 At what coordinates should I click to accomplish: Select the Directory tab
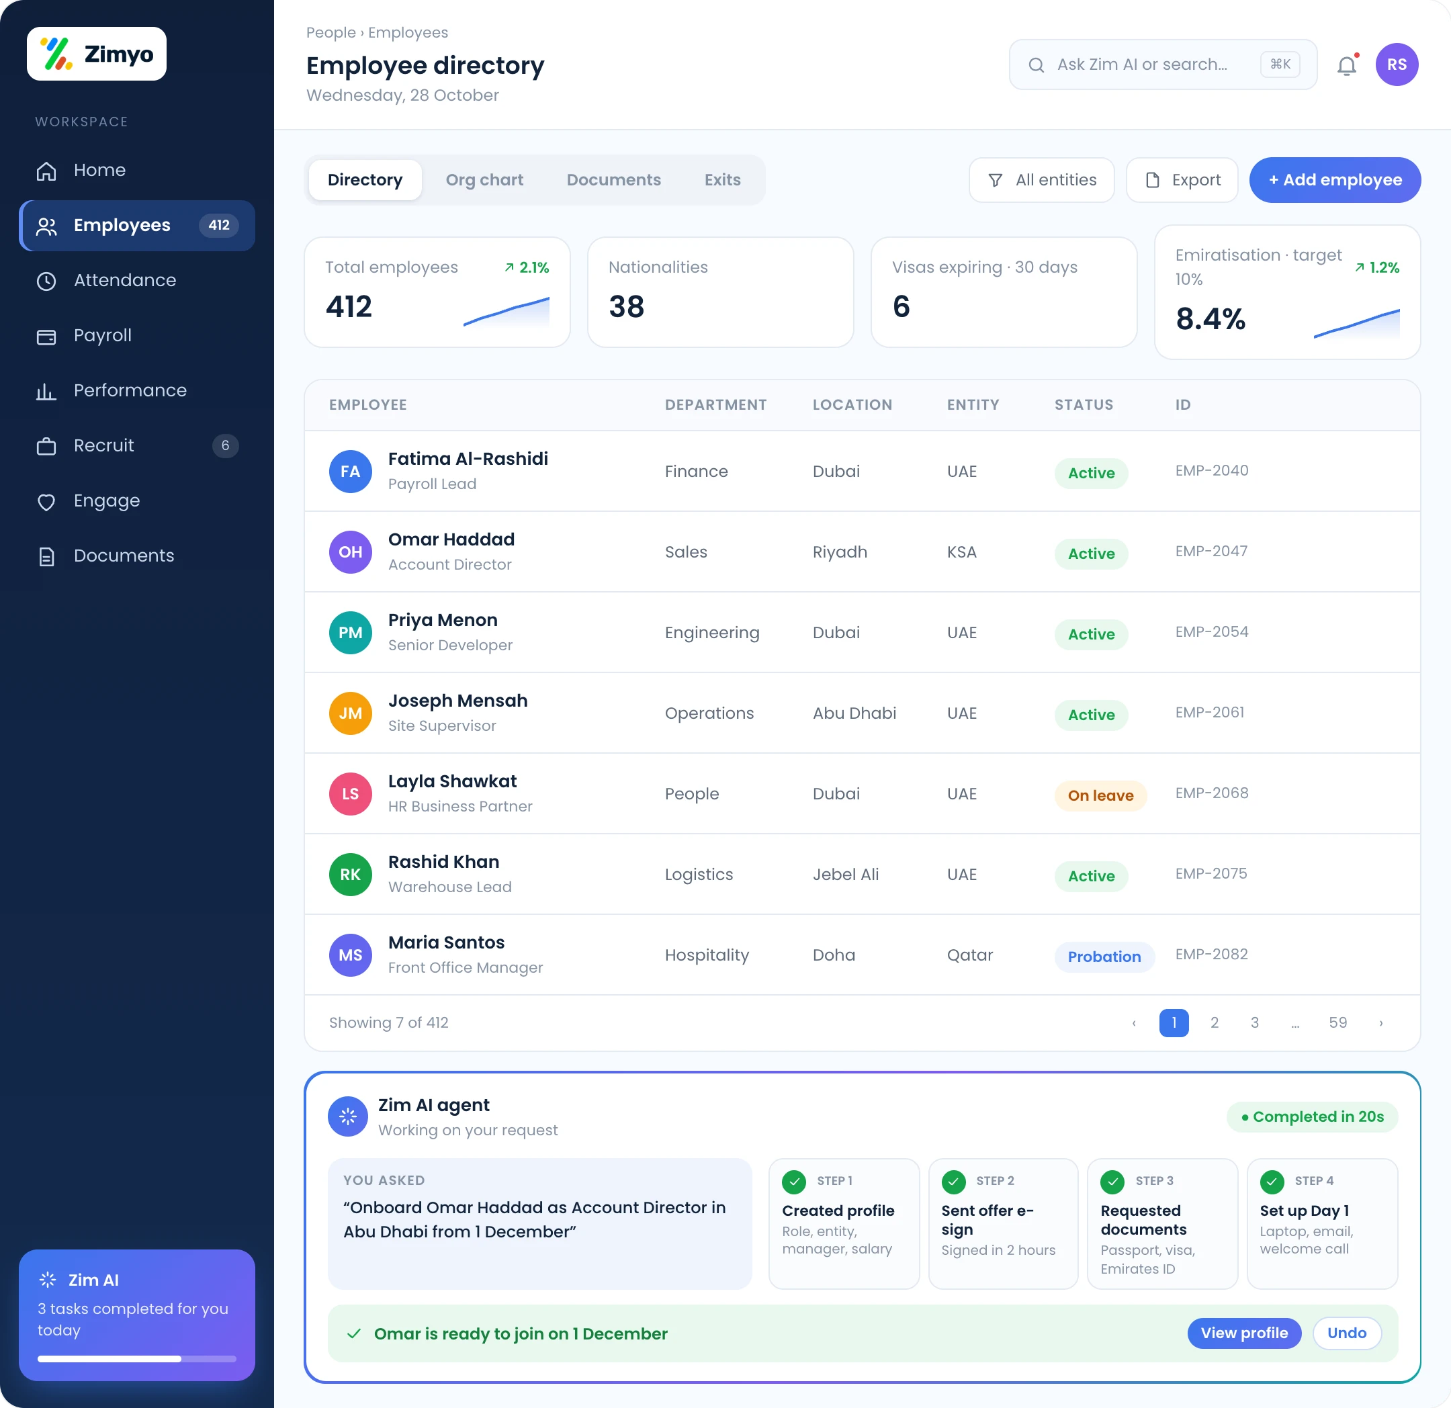[x=365, y=180]
